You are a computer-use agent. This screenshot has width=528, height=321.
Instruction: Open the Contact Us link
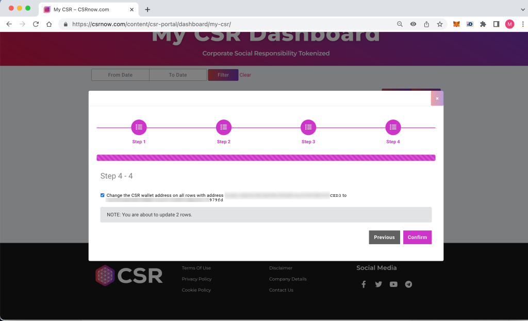(281, 290)
